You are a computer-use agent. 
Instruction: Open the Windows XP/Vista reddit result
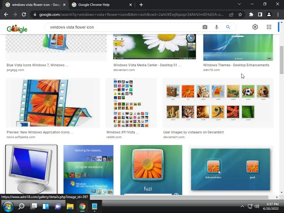pos(122,132)
